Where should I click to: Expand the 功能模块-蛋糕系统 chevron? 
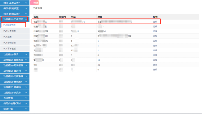pos(26,60)
